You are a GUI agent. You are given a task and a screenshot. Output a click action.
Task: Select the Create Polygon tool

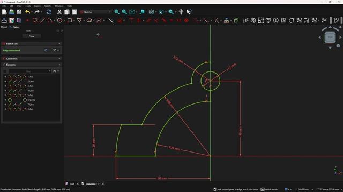click(x=79, y=20)
